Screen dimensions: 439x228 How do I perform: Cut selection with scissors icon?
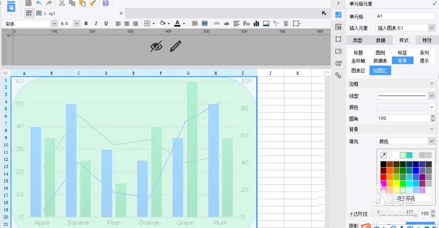tap(62, 3)
